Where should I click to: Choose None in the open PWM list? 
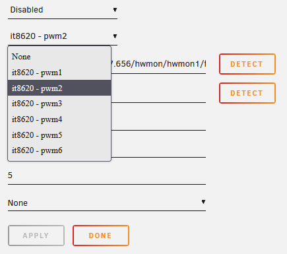click(x=59, y=57)
